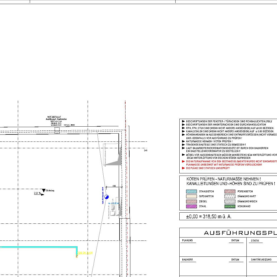
Task: Pick the Gipskarton hatch swatch
Action: (x=192, y=196)
